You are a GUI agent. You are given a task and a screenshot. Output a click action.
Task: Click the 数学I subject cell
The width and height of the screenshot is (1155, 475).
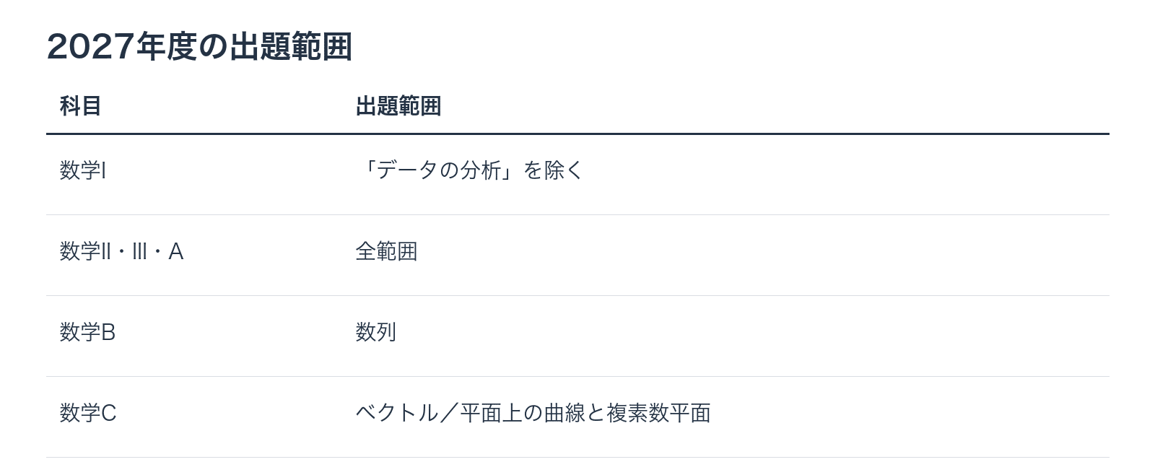click(82, 170)
